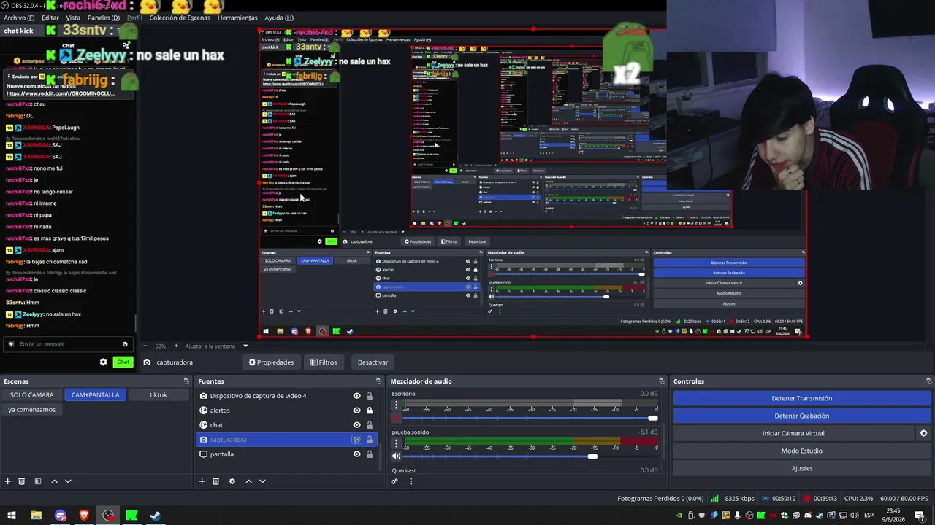The height and width of the screenshot is (525, 935).
Task: Open Ayuda menu
Action: [x=279, y=17]
